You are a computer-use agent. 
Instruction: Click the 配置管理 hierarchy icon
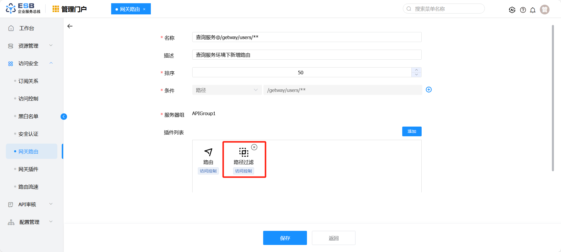[x=11, y=222]
